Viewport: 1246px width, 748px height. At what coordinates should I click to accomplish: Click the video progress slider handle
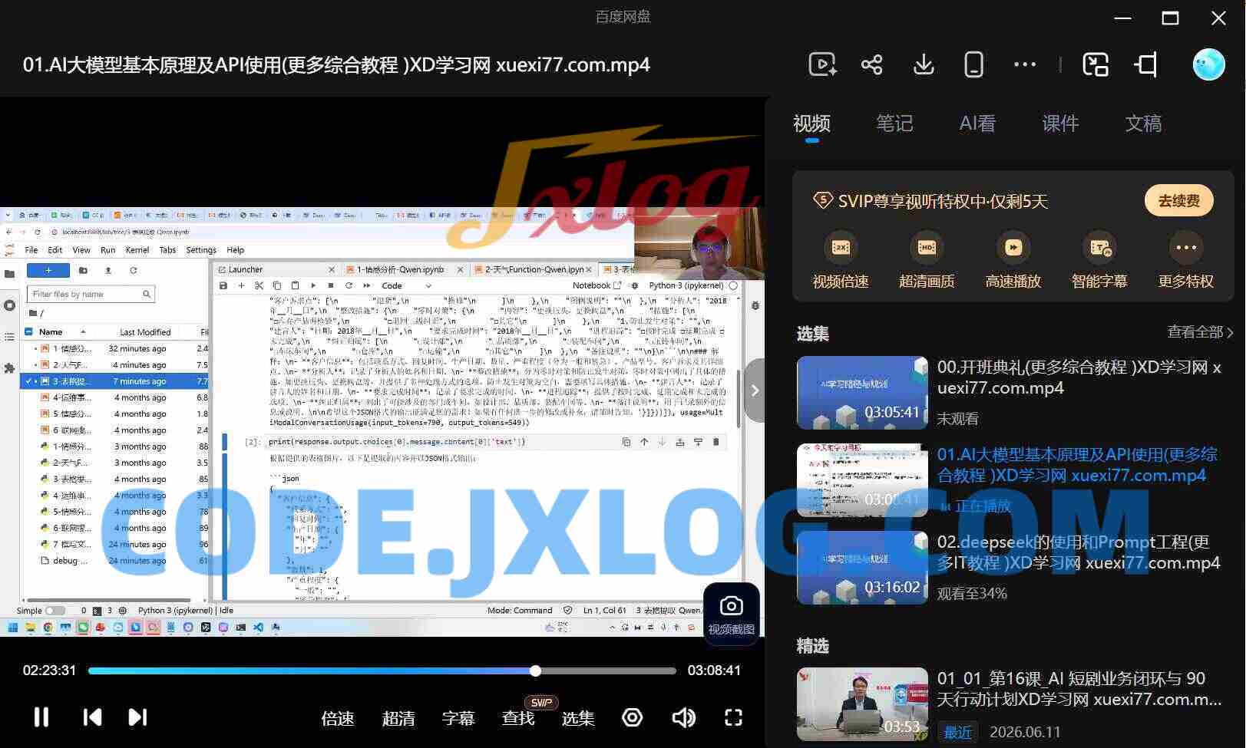(535, 671)
